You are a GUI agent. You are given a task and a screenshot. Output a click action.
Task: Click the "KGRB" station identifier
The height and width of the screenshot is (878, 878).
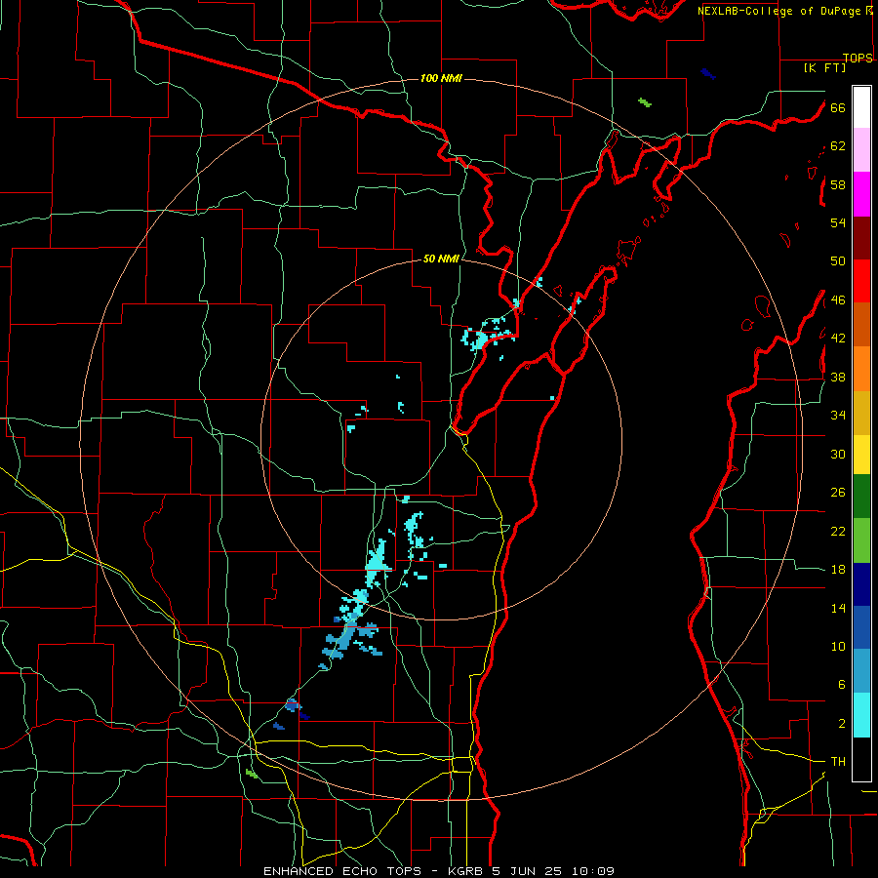[x=466, y=871]
